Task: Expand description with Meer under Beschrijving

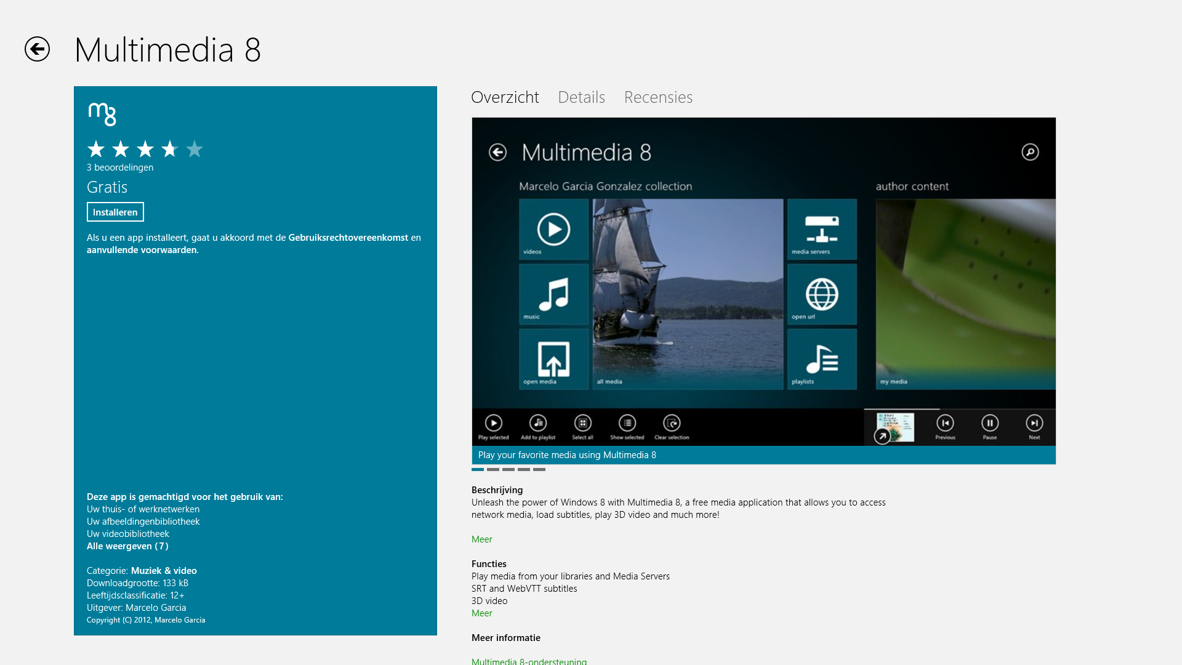Action: (482, 539)
